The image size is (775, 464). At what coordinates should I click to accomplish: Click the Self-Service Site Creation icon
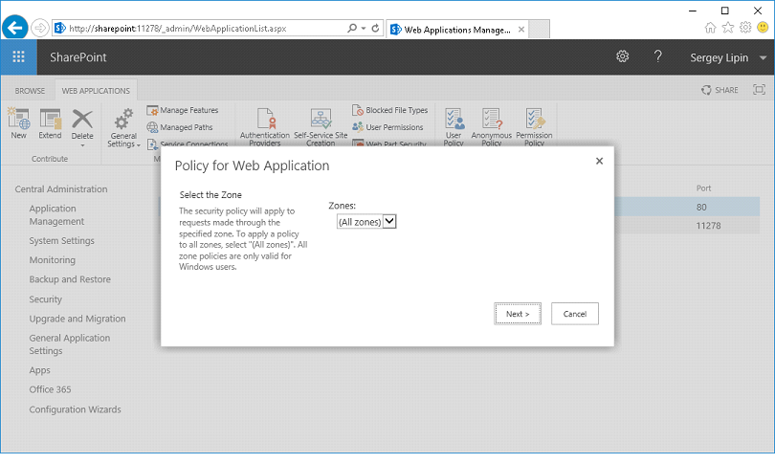[x=321, y=121]
